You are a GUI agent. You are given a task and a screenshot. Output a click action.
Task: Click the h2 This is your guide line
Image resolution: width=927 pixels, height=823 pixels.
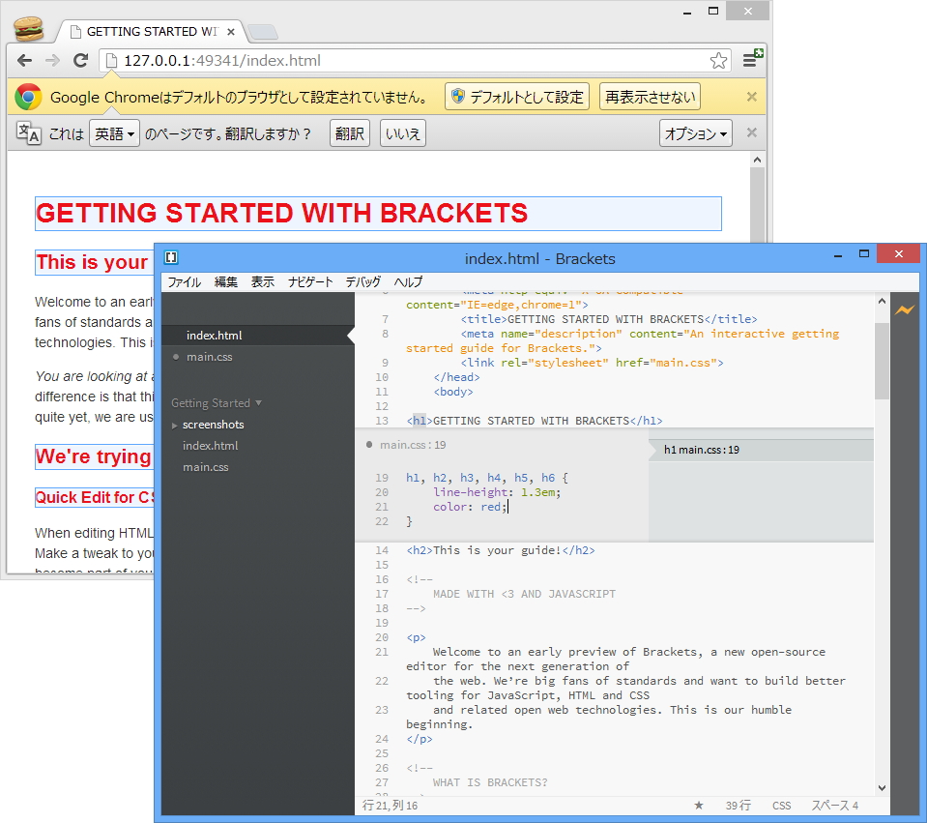[x=500, y=550]
